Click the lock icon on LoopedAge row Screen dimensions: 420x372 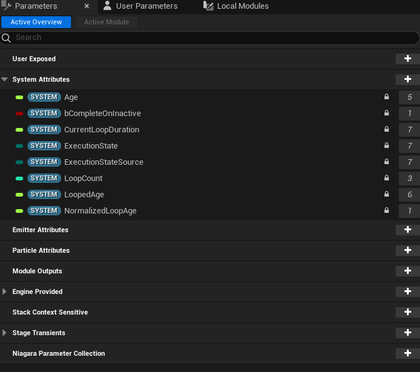386,194
